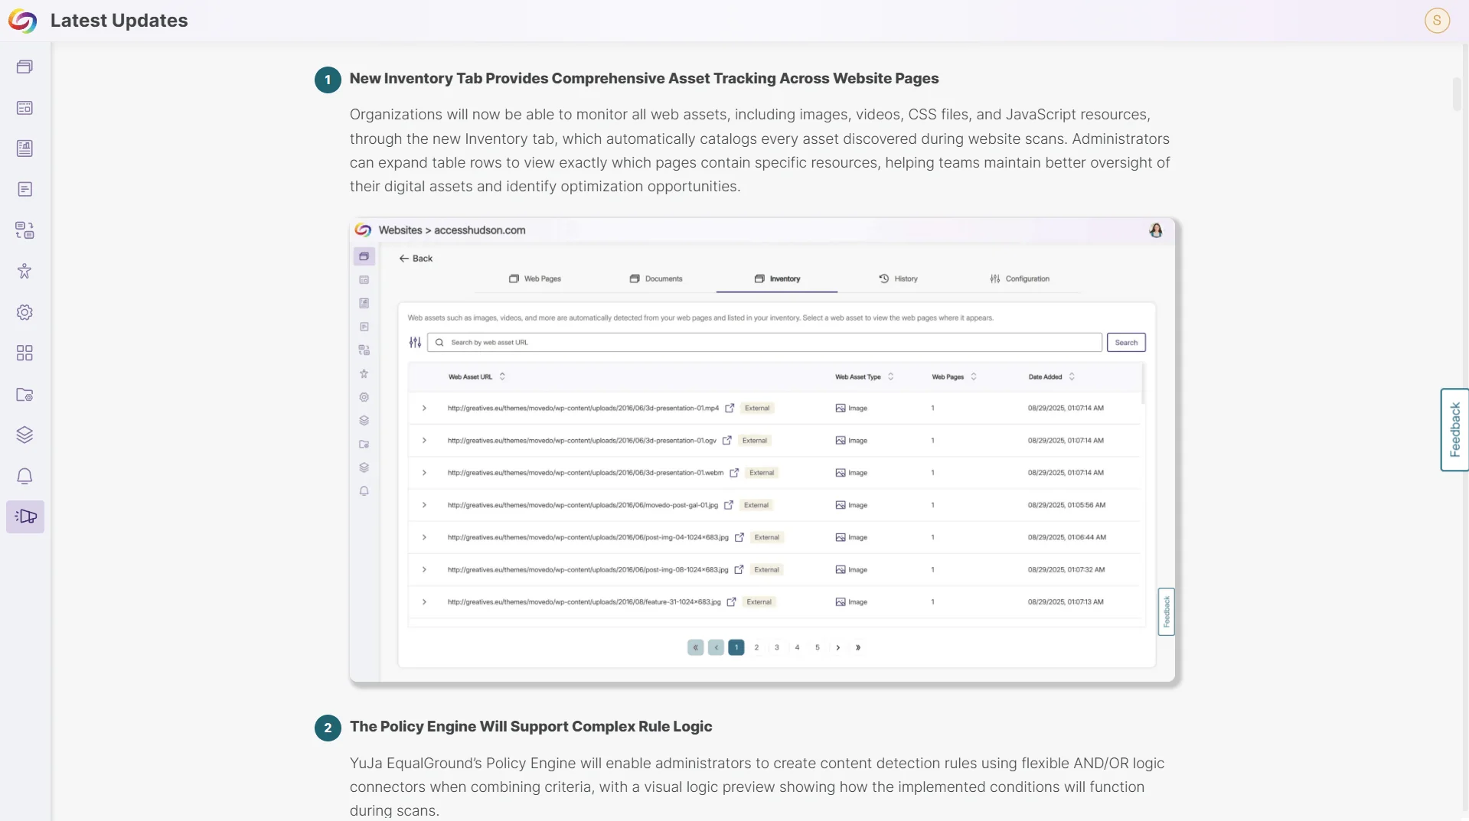Toggle sorting on the Web Asset Type column

890,376
